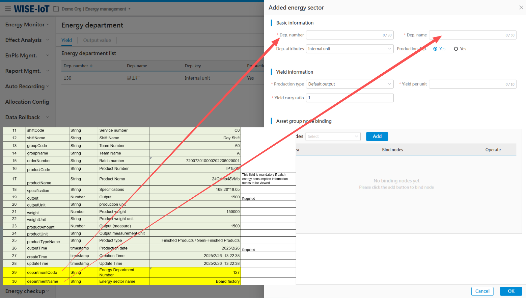The height and width of the screenshot is (298, 526).
Task: Click the Add button
Action: pyautogui.click(x=377, y=136)
